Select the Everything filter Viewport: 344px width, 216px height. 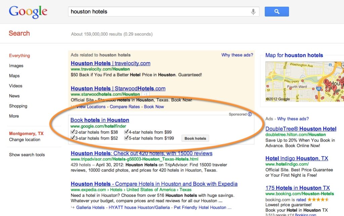19,56
